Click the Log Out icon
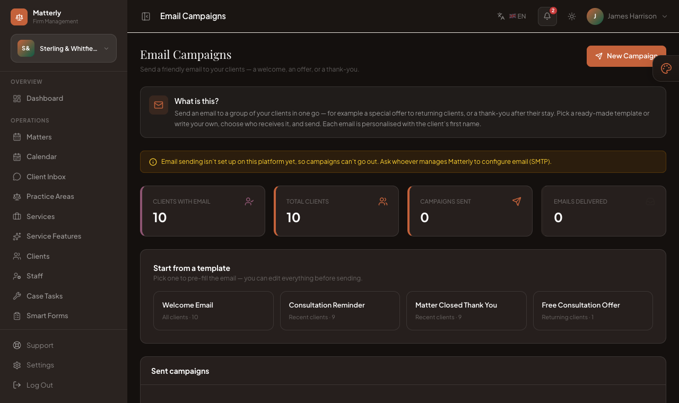Image resolution: width=679 pixels, height=403 pixels. point(17,386)
